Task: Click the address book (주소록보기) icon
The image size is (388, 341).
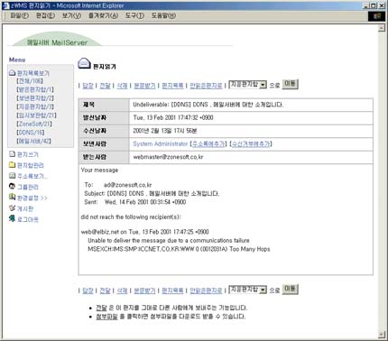Action: click(x=12, y=176)
